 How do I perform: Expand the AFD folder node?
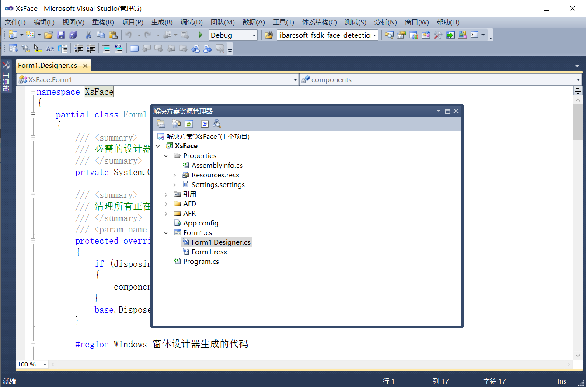166,204
